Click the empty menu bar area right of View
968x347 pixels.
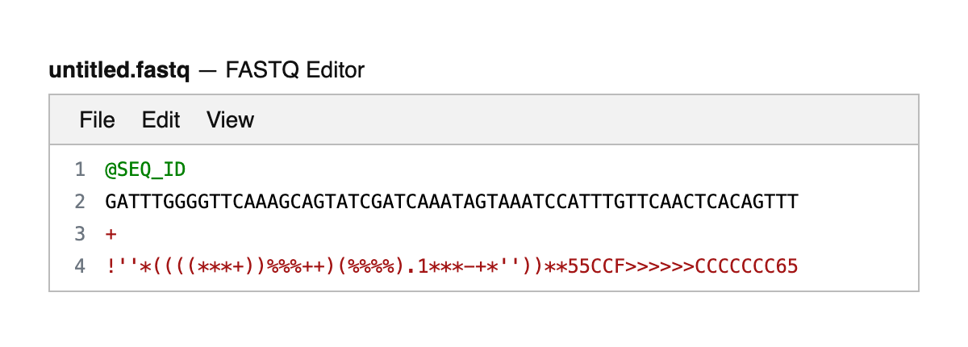click(565, 120)
